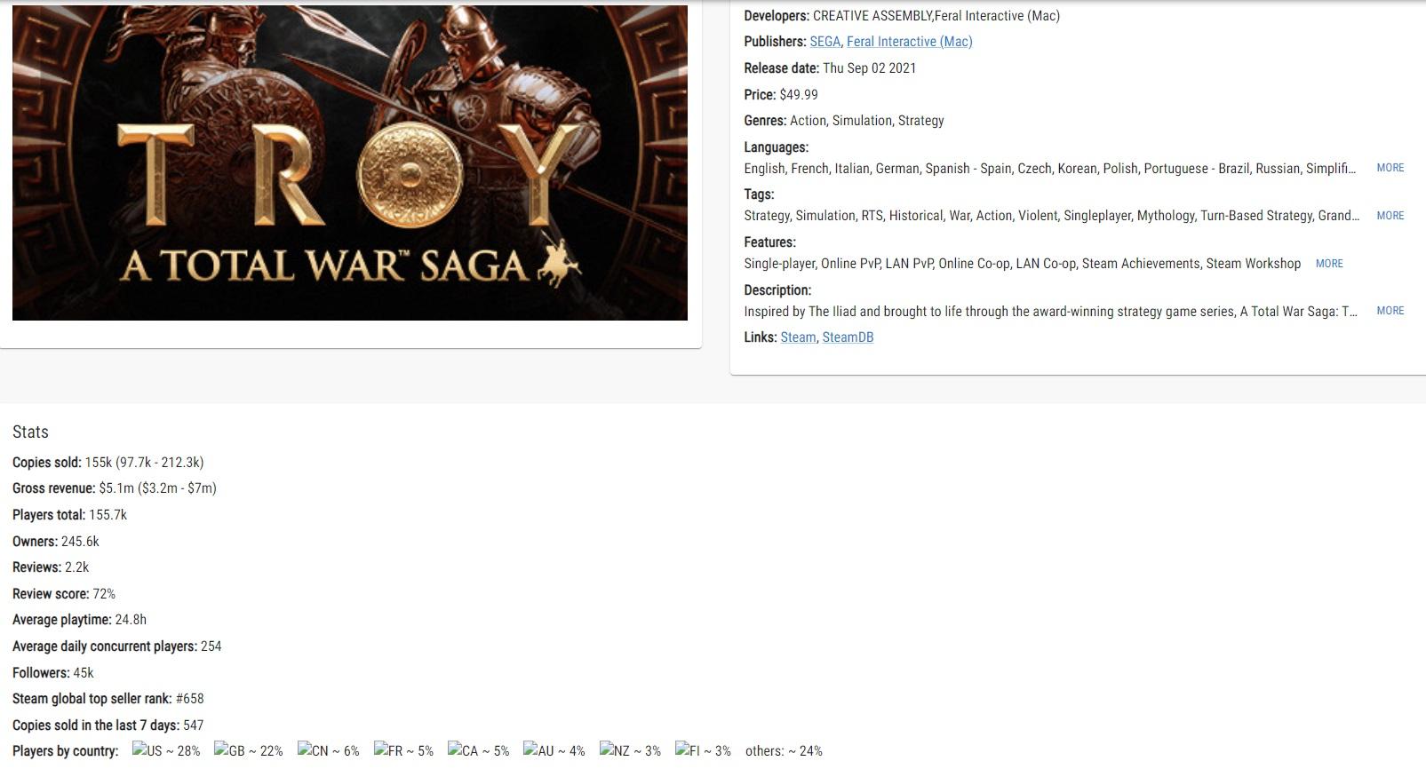Select the Followers 45k value
The height and width of the screenshot is (777, 1426).
point(83,673)
